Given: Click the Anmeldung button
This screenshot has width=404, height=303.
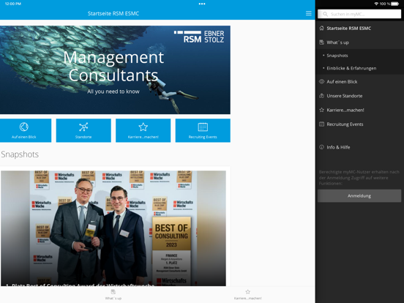Looking at the screenshot, I should [359, 196].
